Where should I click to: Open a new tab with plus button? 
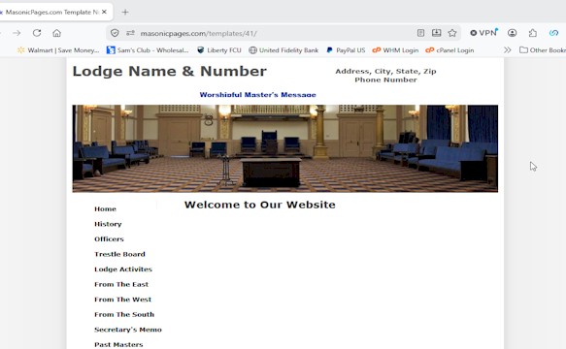pos(125,13)
